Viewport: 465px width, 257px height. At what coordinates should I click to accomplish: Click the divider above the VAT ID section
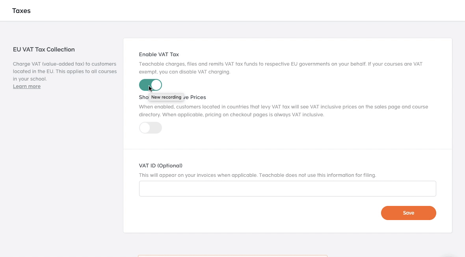[287, 149]
